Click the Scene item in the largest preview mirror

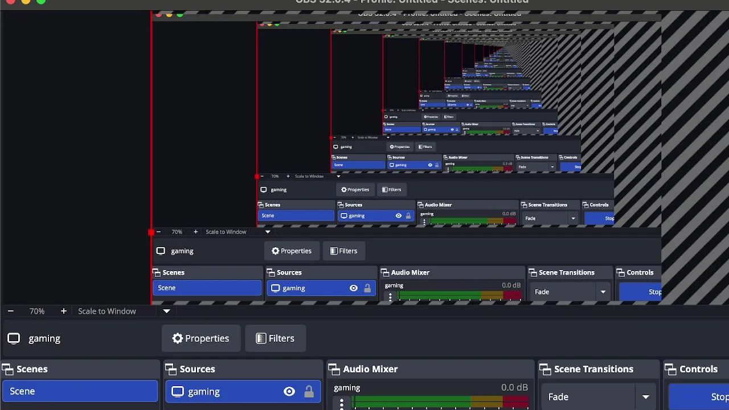tap(207, 288)
